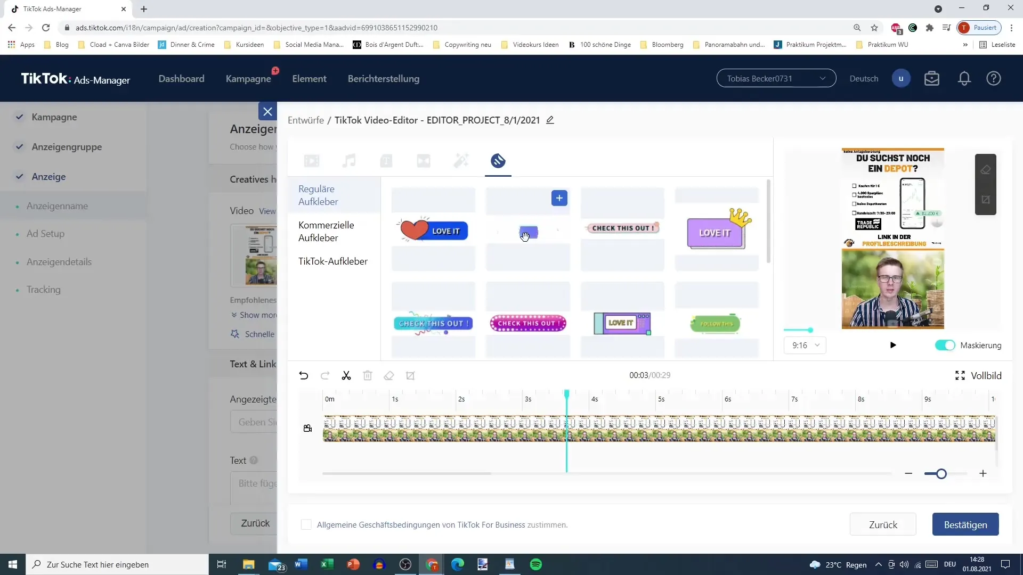Click the video track camera icon
The width and height of the screenshot is (1023, 575).
tap(307, 429)
